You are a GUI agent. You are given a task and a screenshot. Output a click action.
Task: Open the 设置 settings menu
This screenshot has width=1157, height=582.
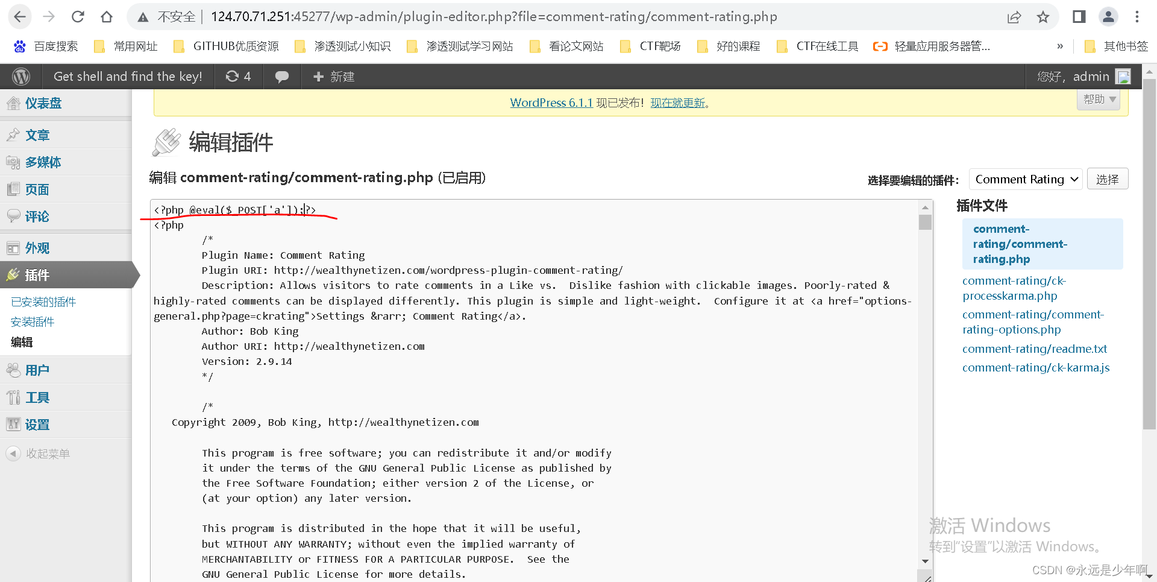(x=37, y=425)
